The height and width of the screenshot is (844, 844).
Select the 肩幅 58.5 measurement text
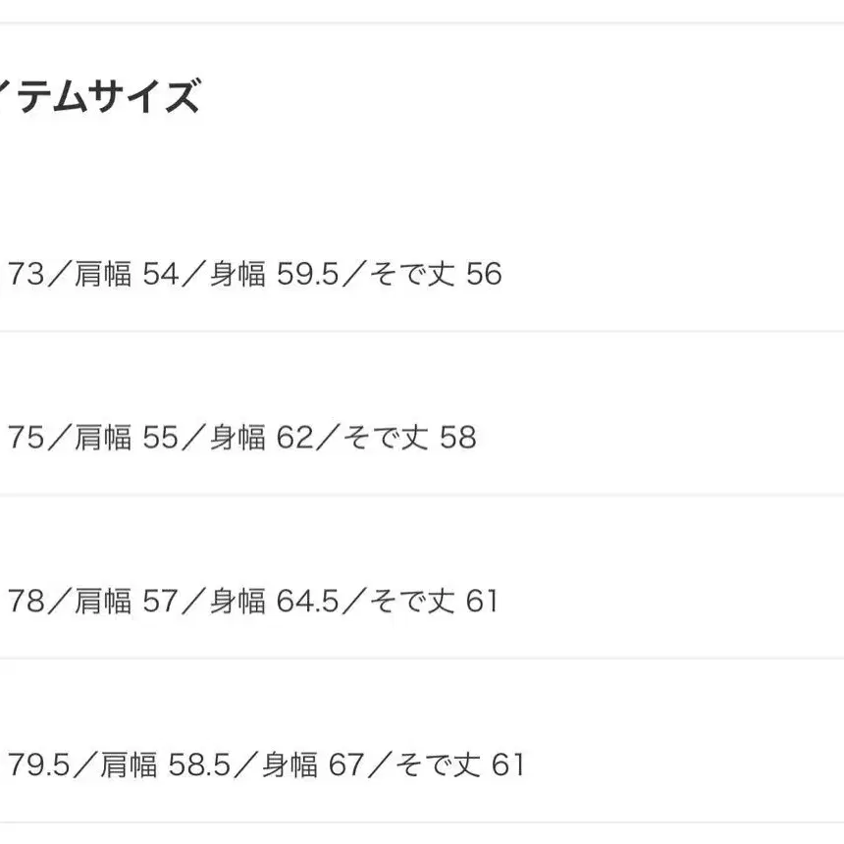click(x=166, y=765)
